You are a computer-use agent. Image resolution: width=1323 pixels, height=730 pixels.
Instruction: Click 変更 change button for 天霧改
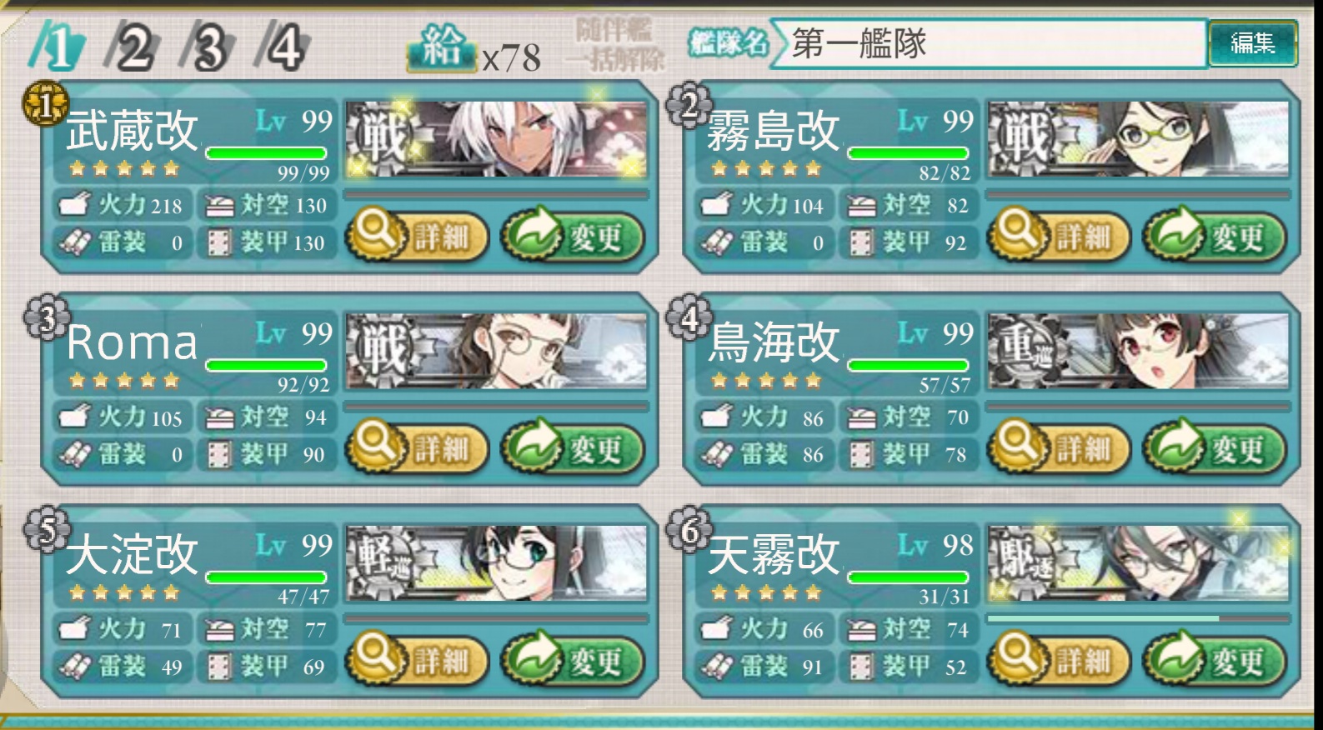pos(1215,661)
